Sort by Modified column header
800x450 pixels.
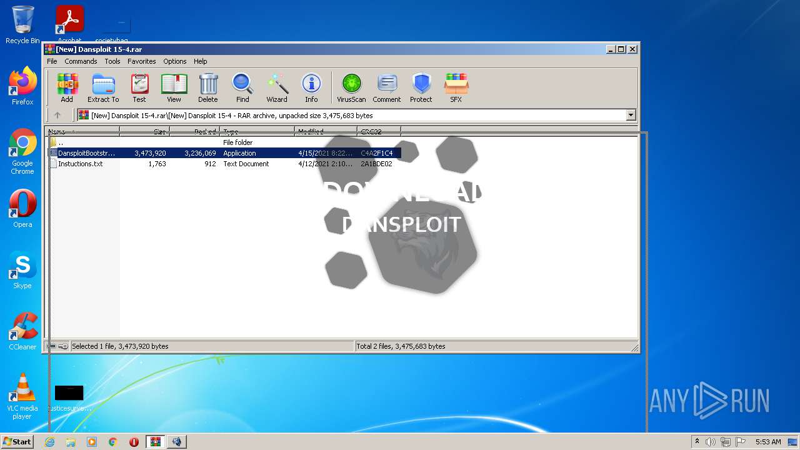coord(326,131)
